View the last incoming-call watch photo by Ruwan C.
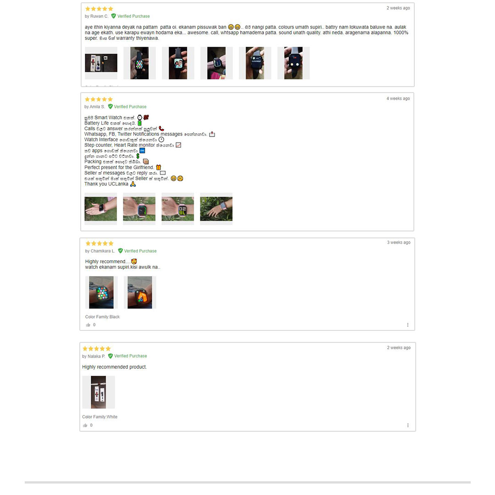495x495 pixels. 294,63
